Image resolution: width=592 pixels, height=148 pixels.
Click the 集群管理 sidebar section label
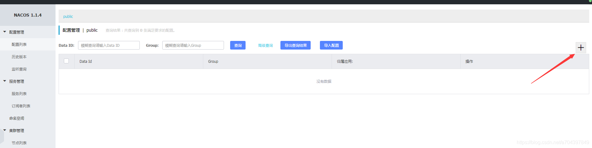tap(17, 130)
